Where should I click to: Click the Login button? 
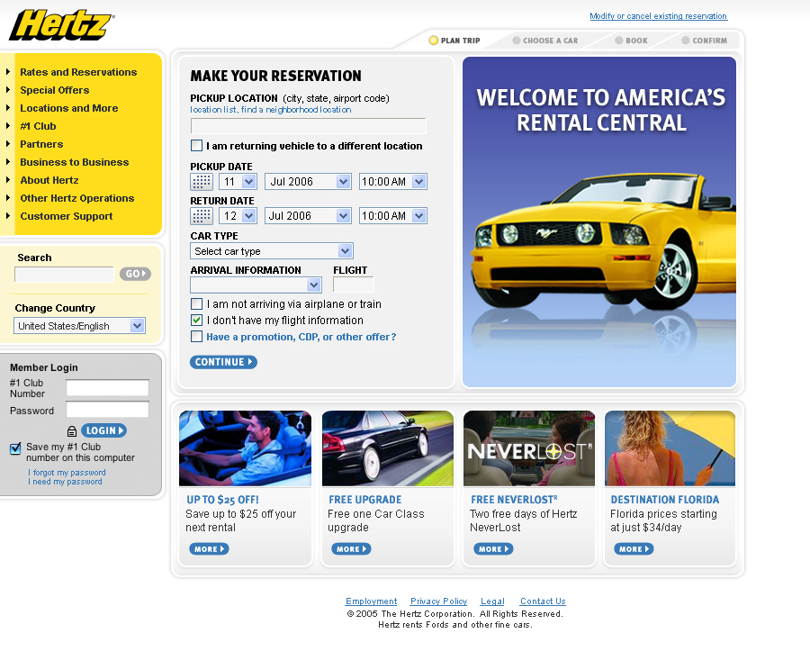[x=103, y=431]
